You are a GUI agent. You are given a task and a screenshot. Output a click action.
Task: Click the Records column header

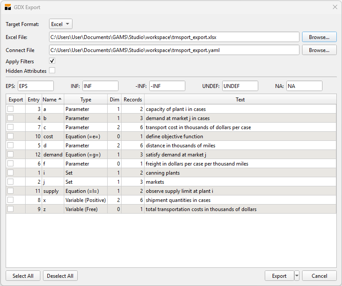coord(133,100)
